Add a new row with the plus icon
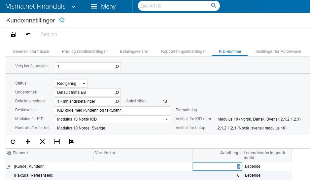Image resolution: width=310 pixels, height=181 pixels. click(x=28, y=141)
